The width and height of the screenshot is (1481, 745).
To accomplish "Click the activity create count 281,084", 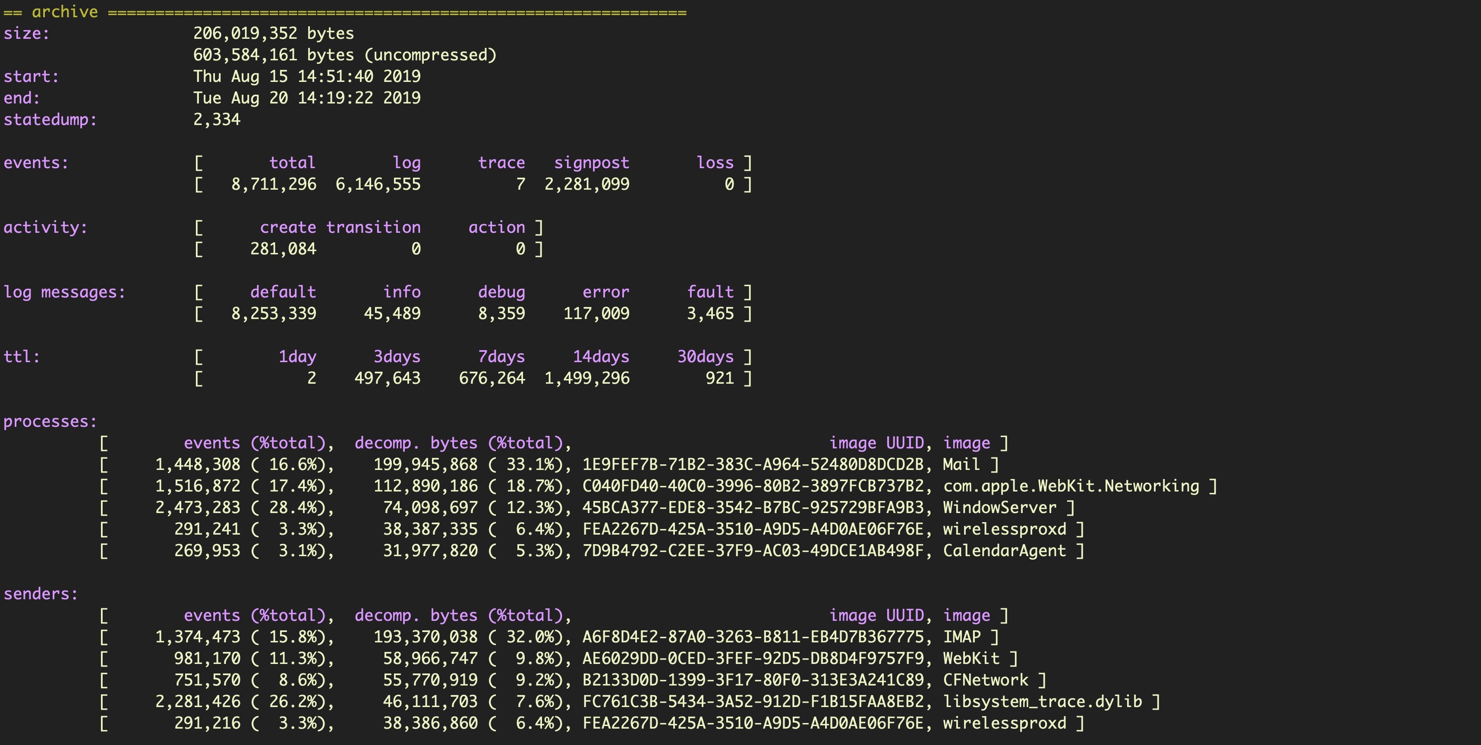I will 283,249.
